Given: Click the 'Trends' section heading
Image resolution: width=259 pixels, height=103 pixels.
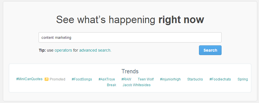Looking at the screenshot, I should (x=130, y=71).
